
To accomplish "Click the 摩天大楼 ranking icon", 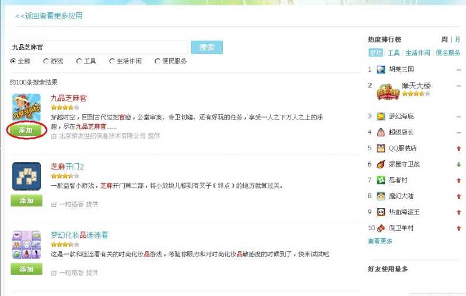I will click(x=387, y=91).
